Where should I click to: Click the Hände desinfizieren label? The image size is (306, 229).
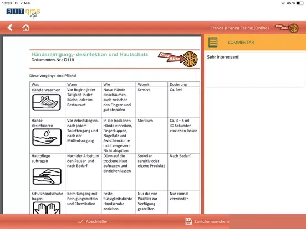point(42,123)
